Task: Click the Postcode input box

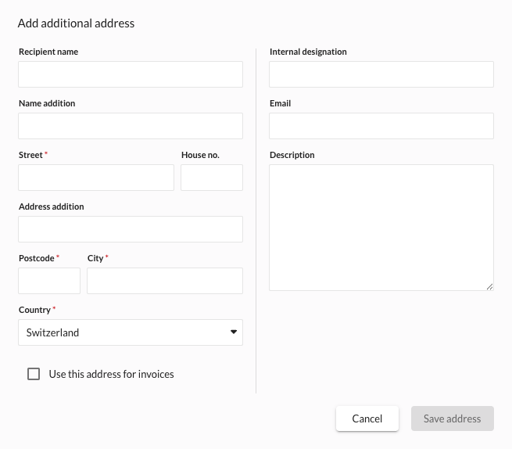Action: point(49,281)
